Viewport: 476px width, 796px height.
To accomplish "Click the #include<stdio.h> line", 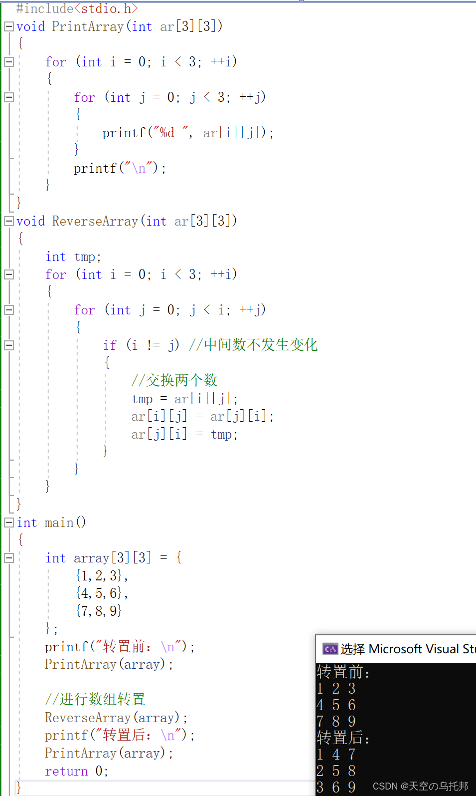I will [77, 8].
